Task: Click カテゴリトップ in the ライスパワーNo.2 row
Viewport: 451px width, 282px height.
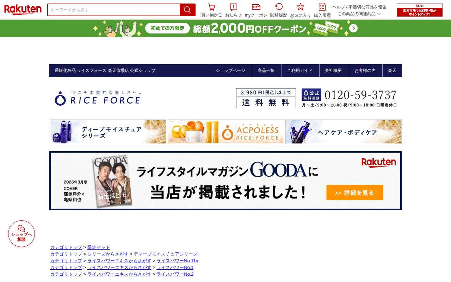Action: click(66, 274)
